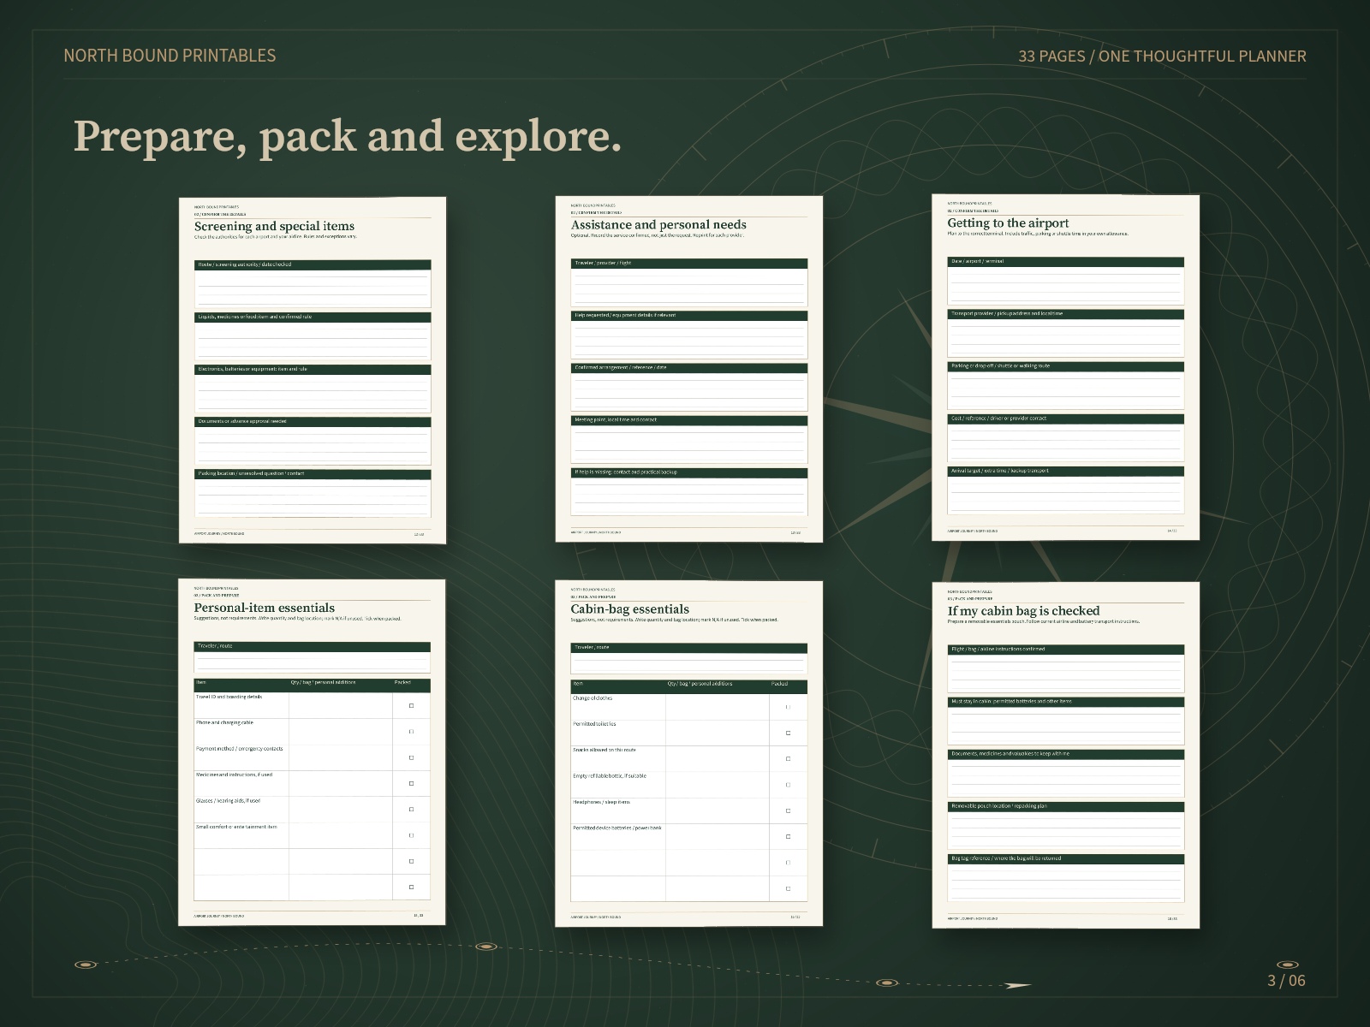Open the Personal-item essentials page title

point(265,608)
